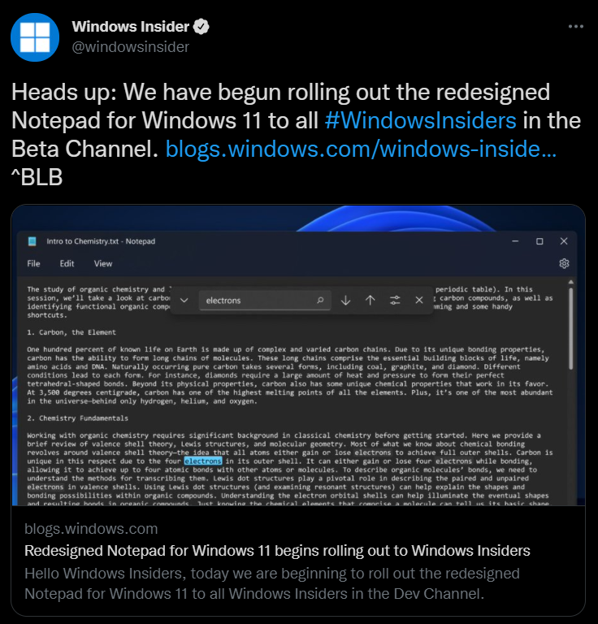598x624 pixels.
Task: Open the View menu in Notepad
Action: [103, 263]
